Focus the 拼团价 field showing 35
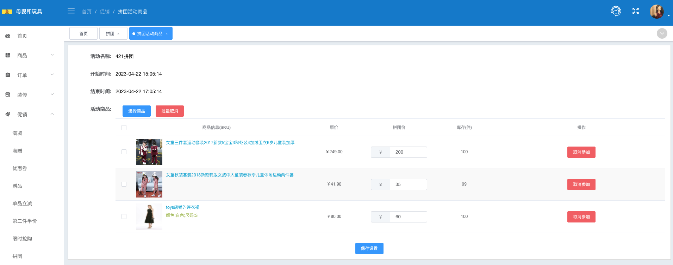Screen dimensions: 673x265 (408, 185)
